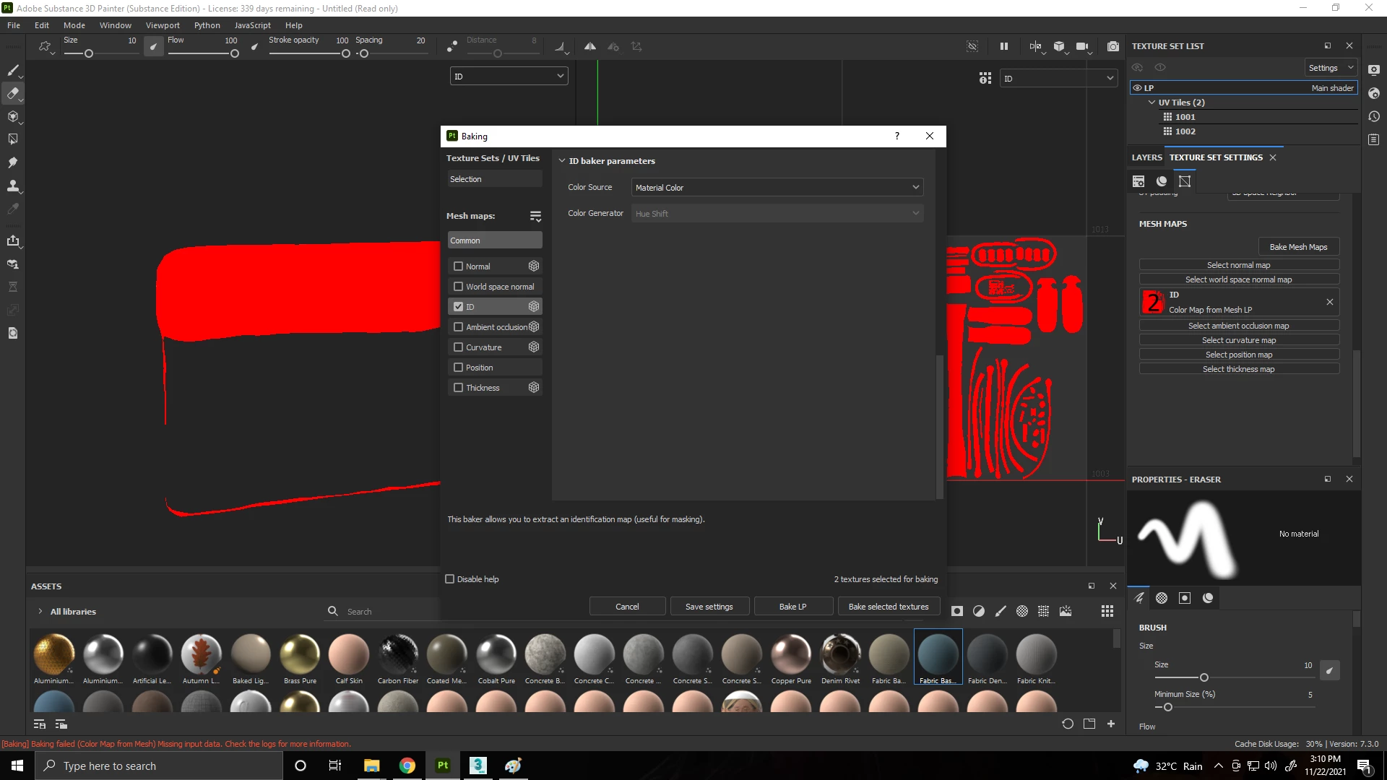Collapse the UV Tiles tree

[x=1151, y=103]
